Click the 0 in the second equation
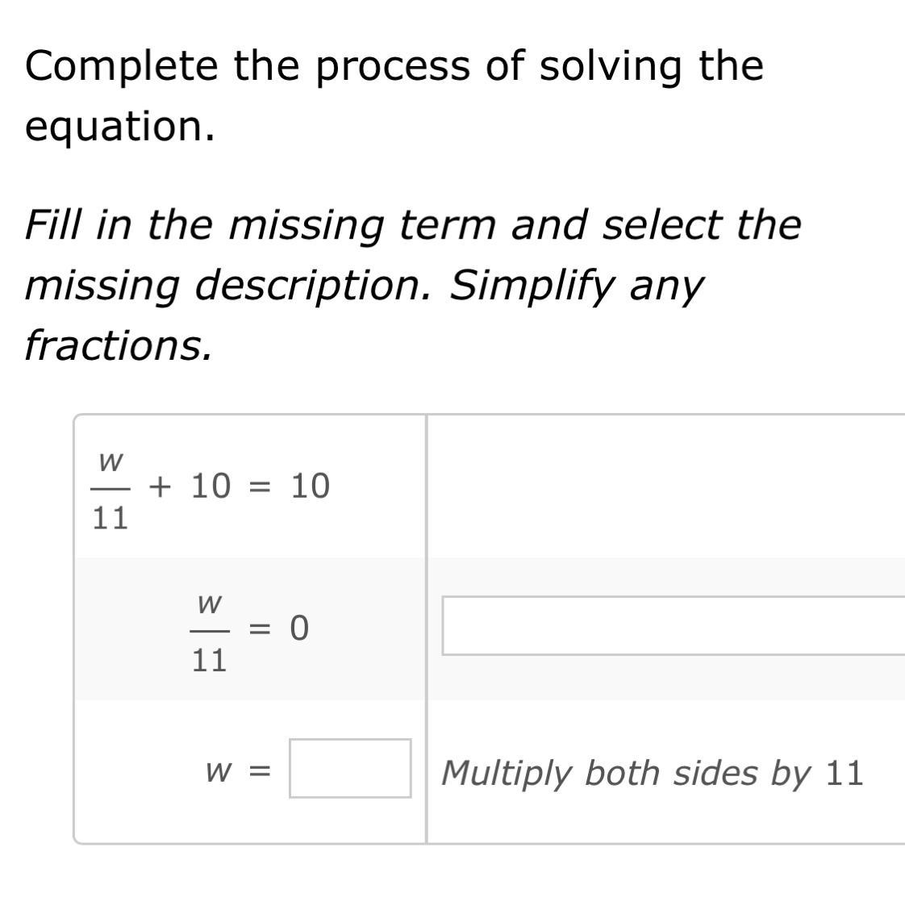The image size is (905, 906). (298, 628)
